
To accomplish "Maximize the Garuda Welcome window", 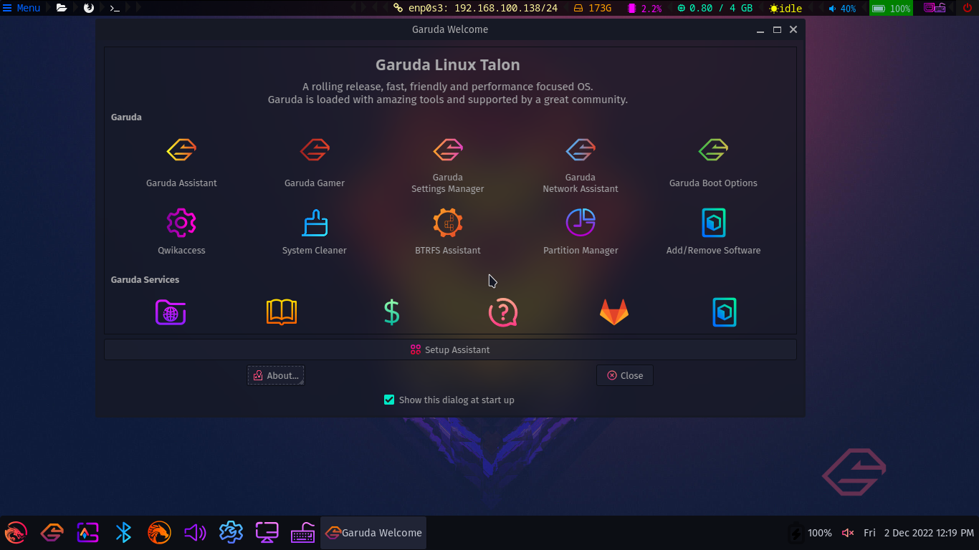I will (x=777, y=30).
